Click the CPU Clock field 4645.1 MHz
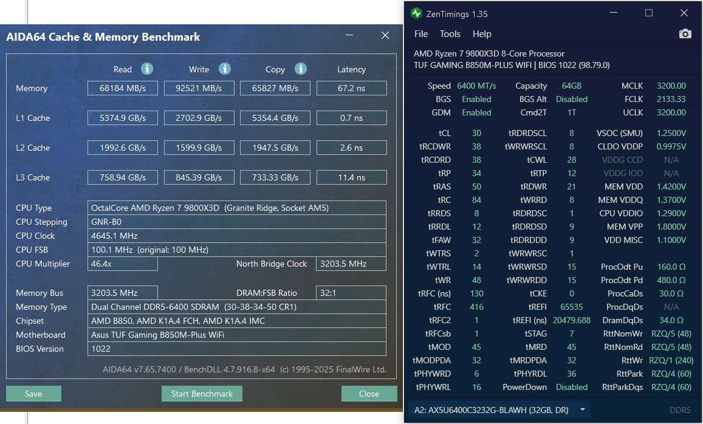The width and height of the screenshot is (703, 424). click(x=237, y=236)
